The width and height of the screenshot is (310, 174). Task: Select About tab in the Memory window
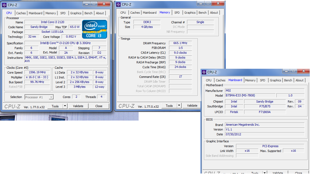click(x=214, y=12)
